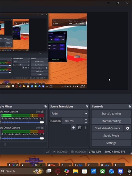Open File Explorer from the taskbar
The image size is (132, 176).
pyautogui.click(x=75, y=171)
